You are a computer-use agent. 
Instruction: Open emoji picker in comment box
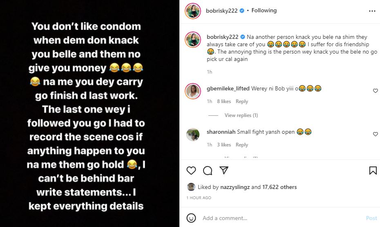click(191, 218)
